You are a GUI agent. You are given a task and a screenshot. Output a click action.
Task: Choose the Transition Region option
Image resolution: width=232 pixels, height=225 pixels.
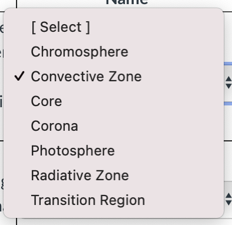click(114, 200)
